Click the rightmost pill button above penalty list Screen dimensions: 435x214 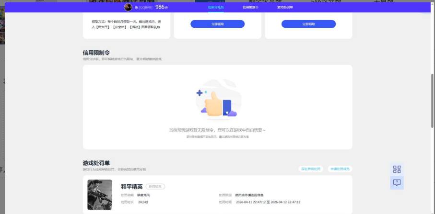(340, 169)
